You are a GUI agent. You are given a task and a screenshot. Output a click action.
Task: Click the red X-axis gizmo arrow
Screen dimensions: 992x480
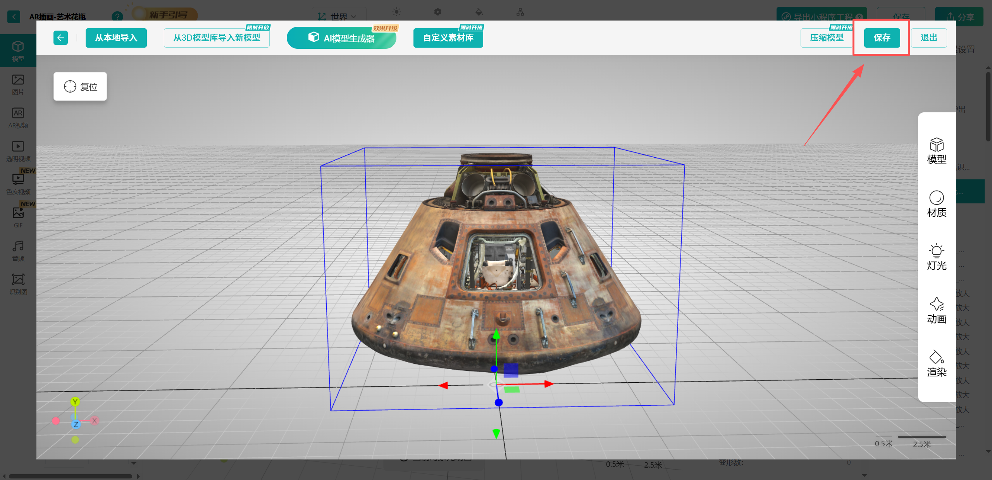pos(548,384)
